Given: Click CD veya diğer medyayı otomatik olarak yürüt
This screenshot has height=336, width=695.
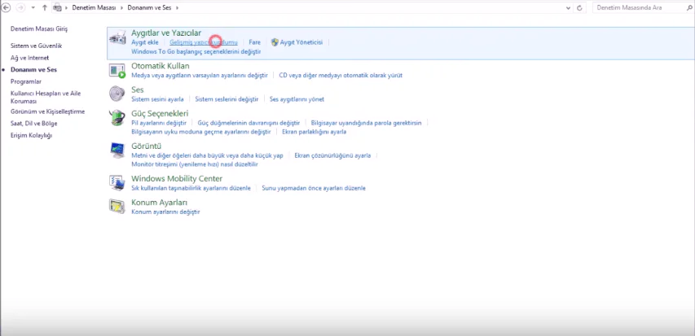Looking at the screenshot, I should 341,76.
